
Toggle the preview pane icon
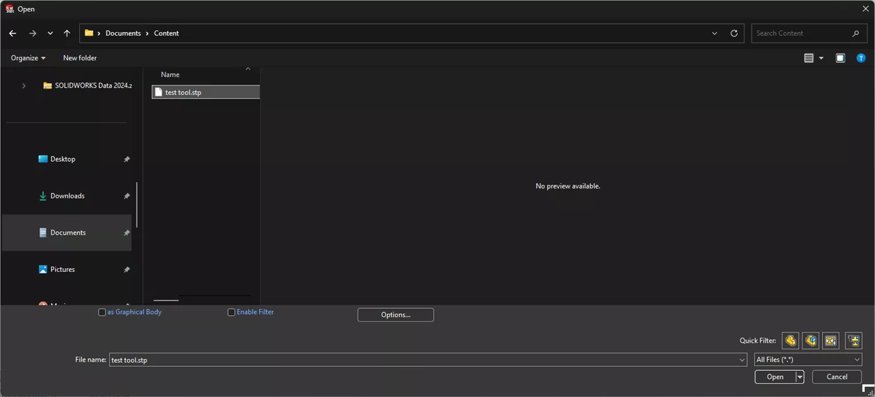(840, 58)
